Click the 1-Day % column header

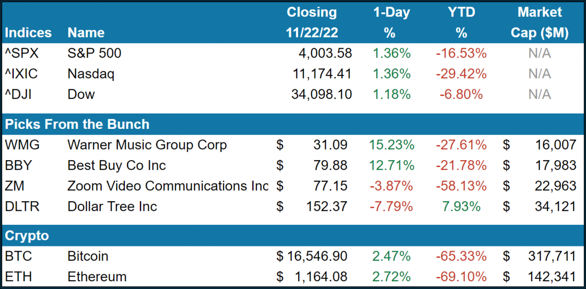[x=391, y=22]
